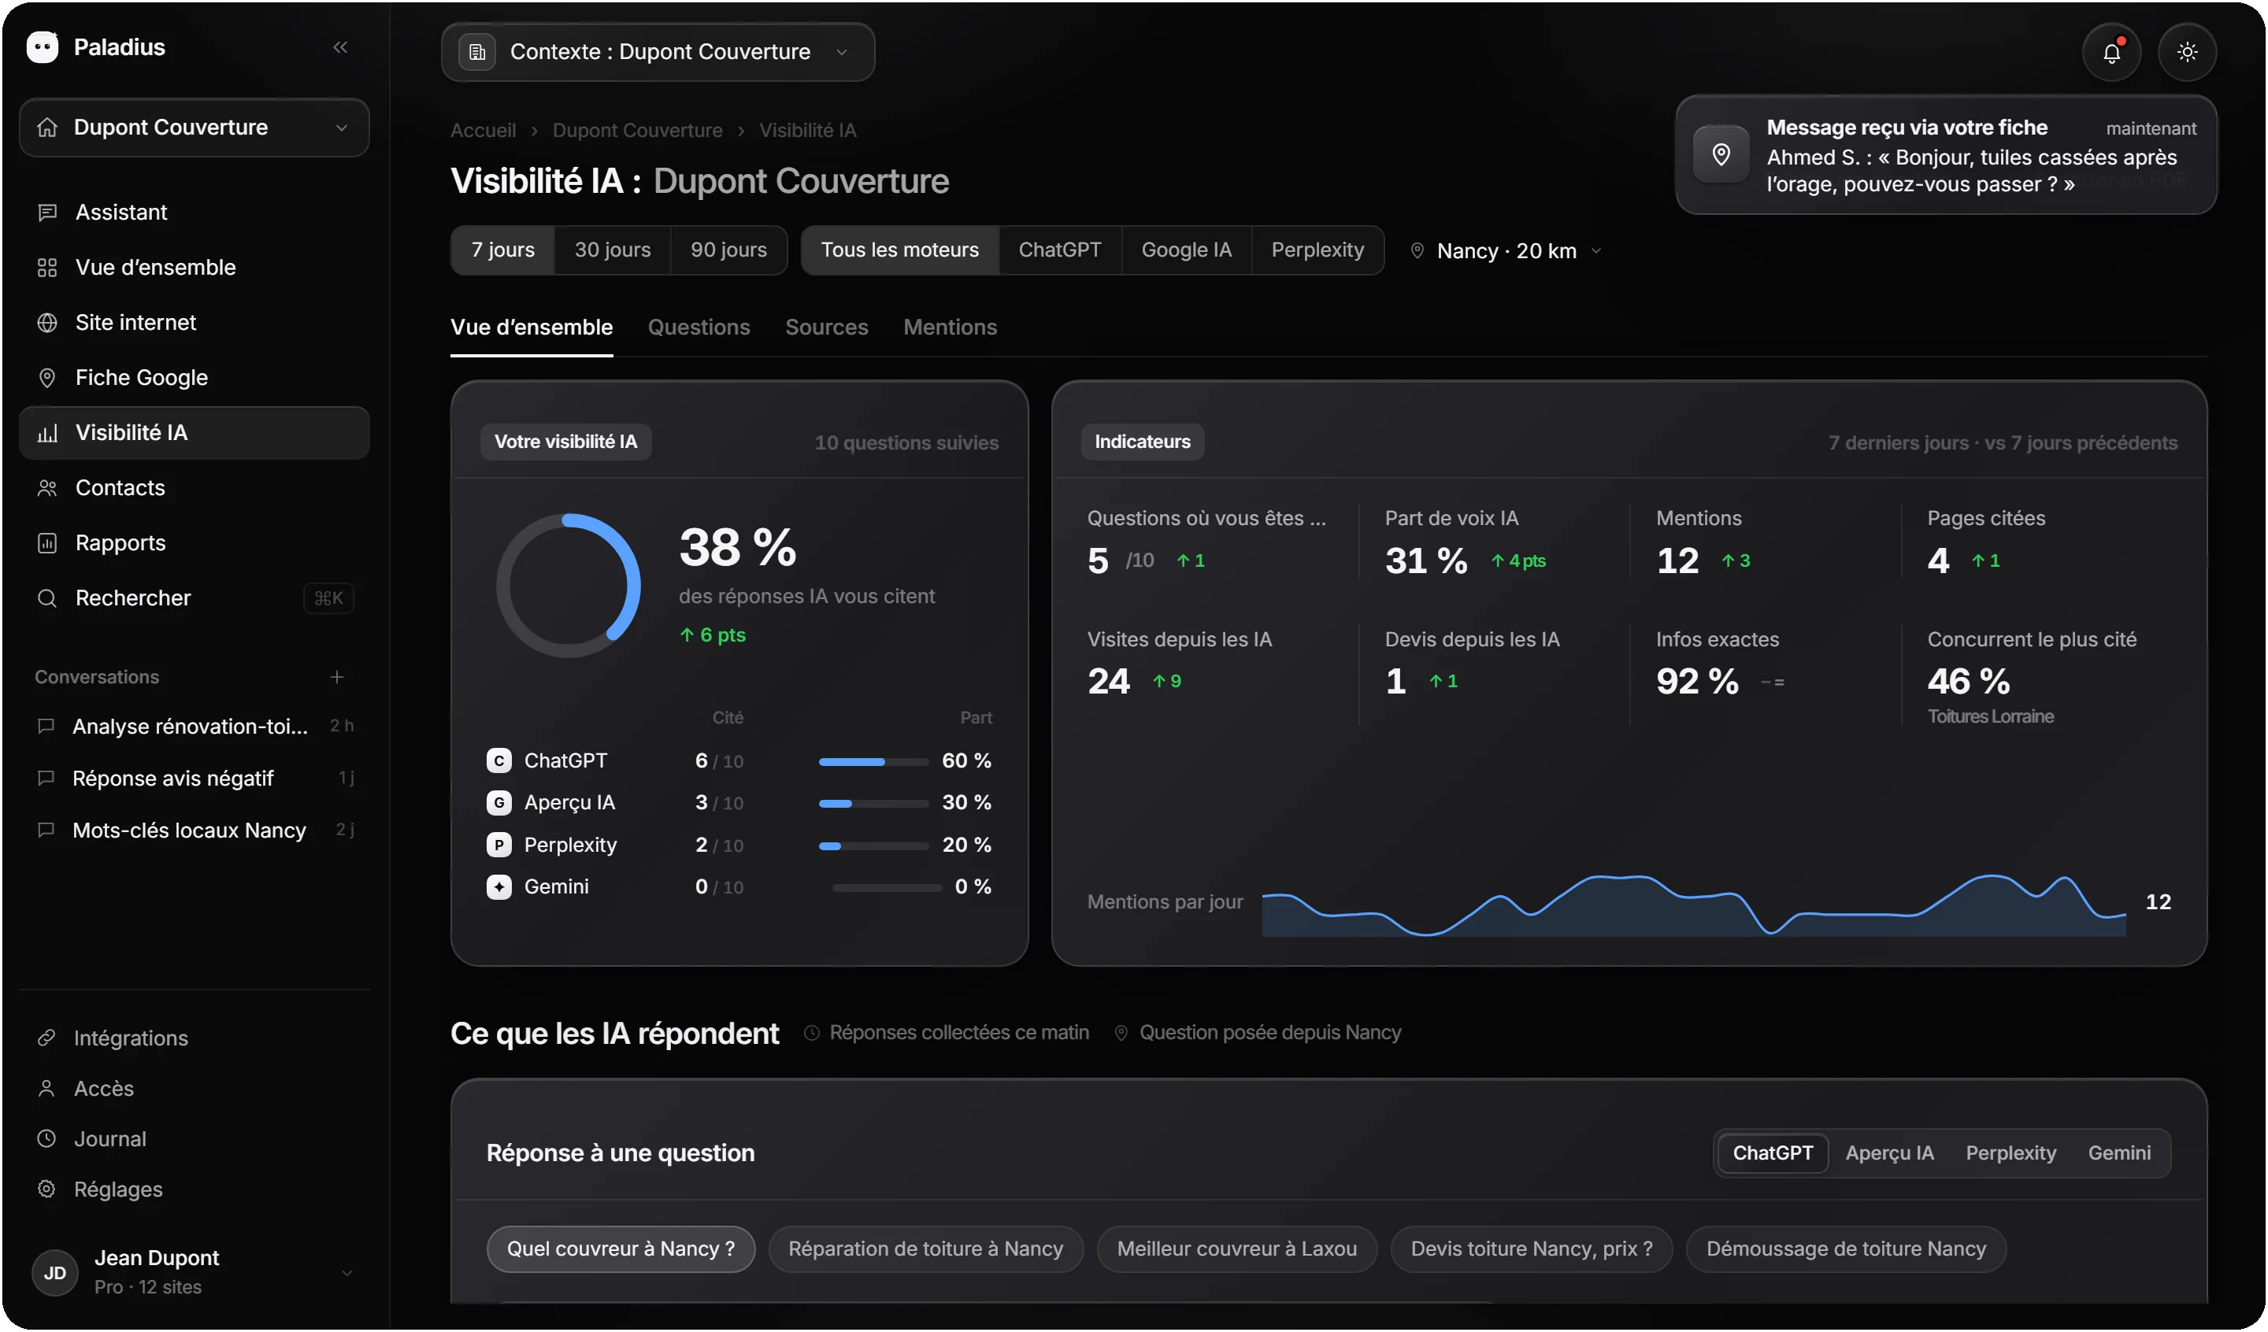Start a new conversation with plus icon
The image size is (2268, 1332).
coord(336,677)
